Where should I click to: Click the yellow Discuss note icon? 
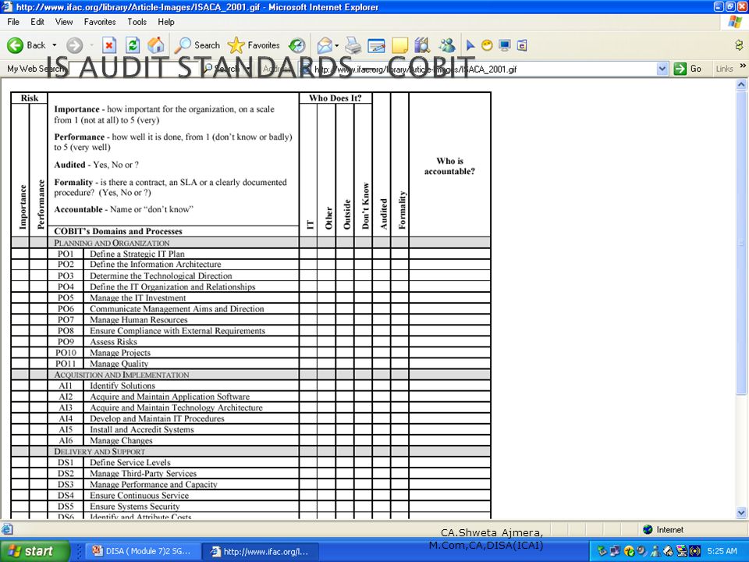tap(399, 45)
